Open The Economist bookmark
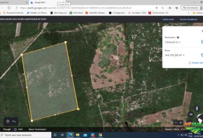This screenshot has width=203, height=138. (x=159, y=13)
